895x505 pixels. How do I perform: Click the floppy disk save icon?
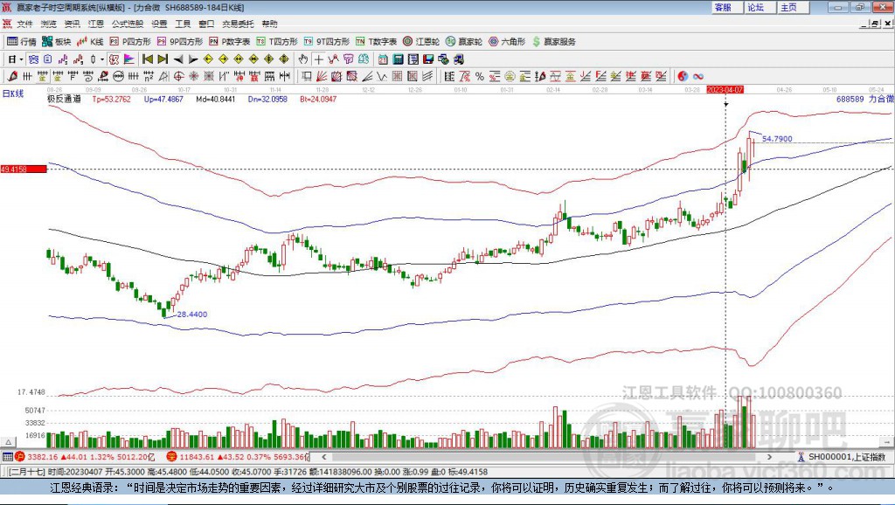point(428,59)
